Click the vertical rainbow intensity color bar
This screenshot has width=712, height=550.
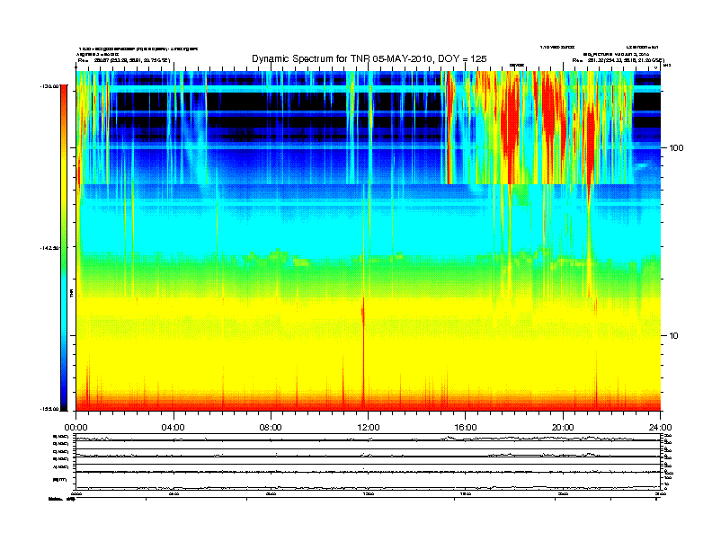pyautogui.click(x=65, y=247)
